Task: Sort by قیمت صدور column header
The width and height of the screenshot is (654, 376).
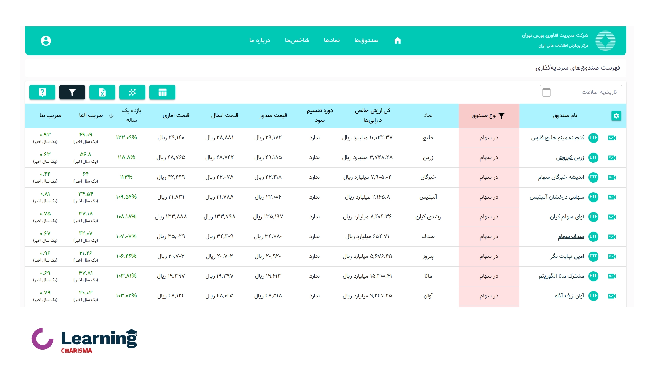Action: click(273, 115)
